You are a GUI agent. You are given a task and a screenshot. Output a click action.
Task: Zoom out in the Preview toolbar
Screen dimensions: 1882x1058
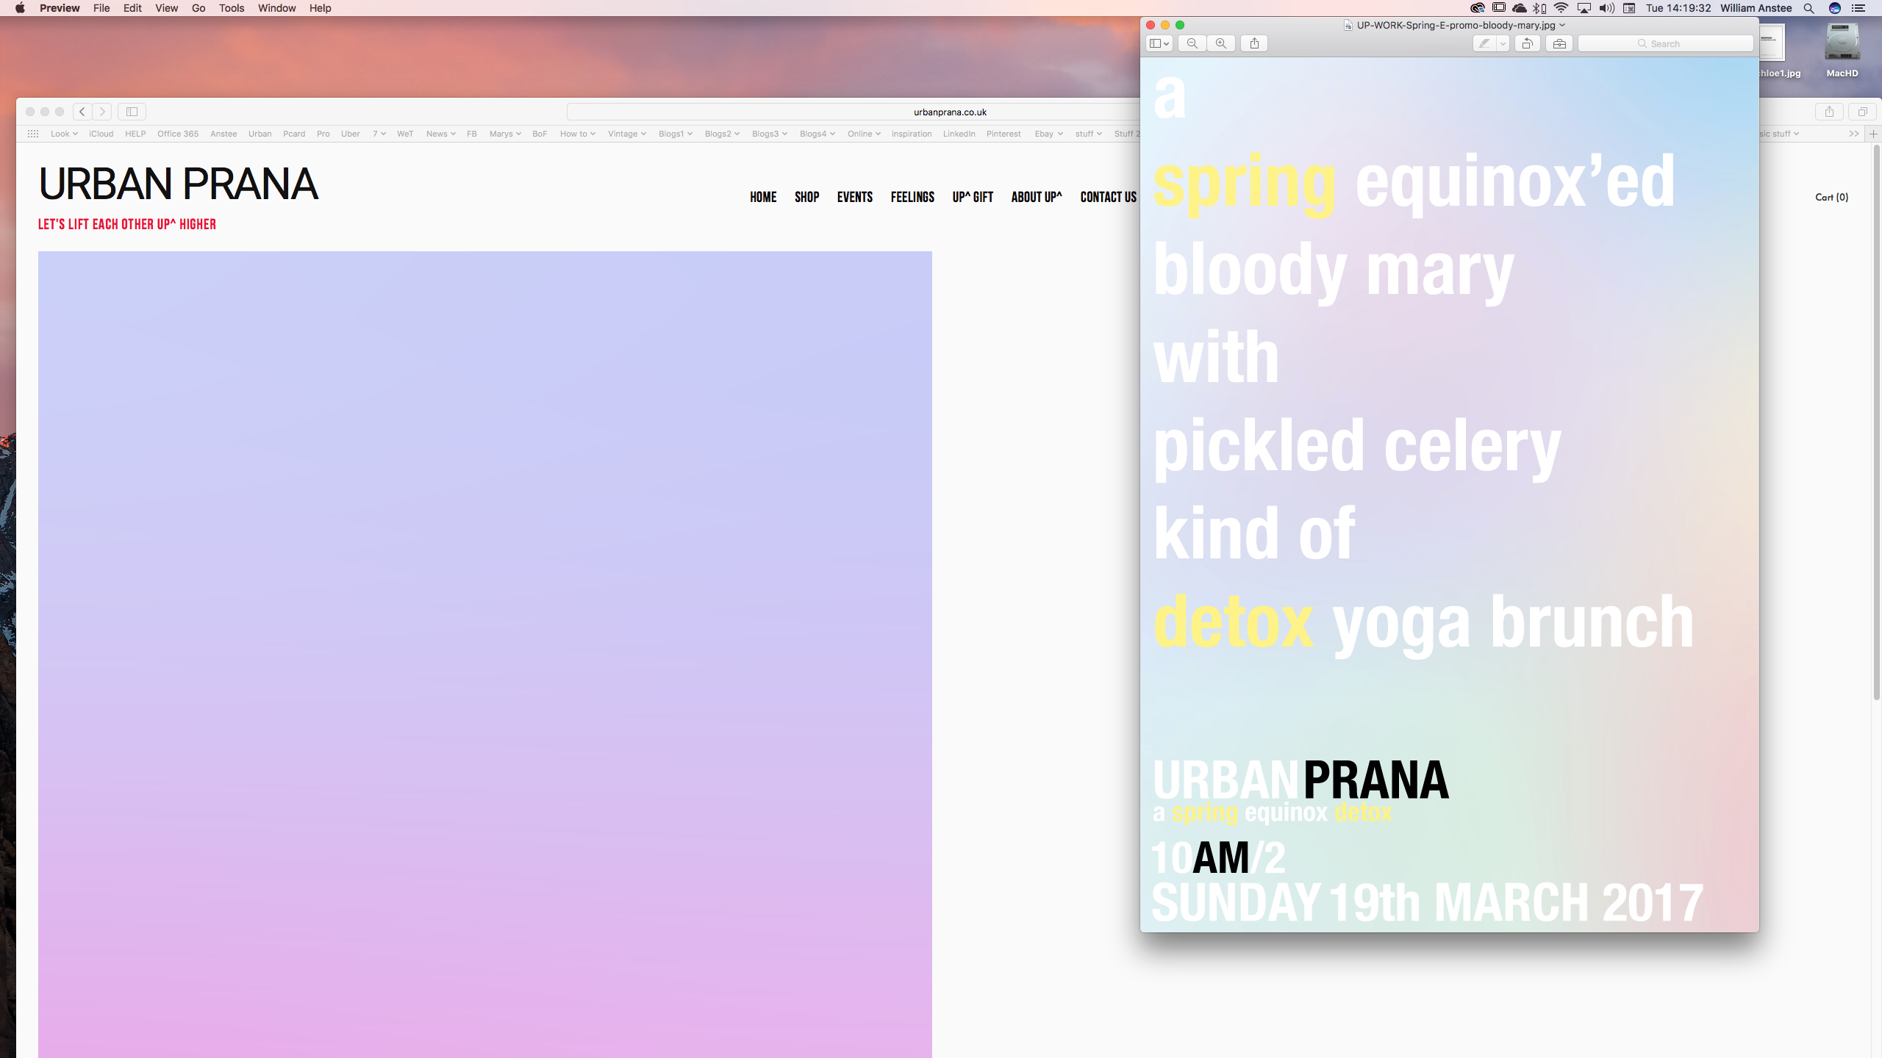(1192, 43)
